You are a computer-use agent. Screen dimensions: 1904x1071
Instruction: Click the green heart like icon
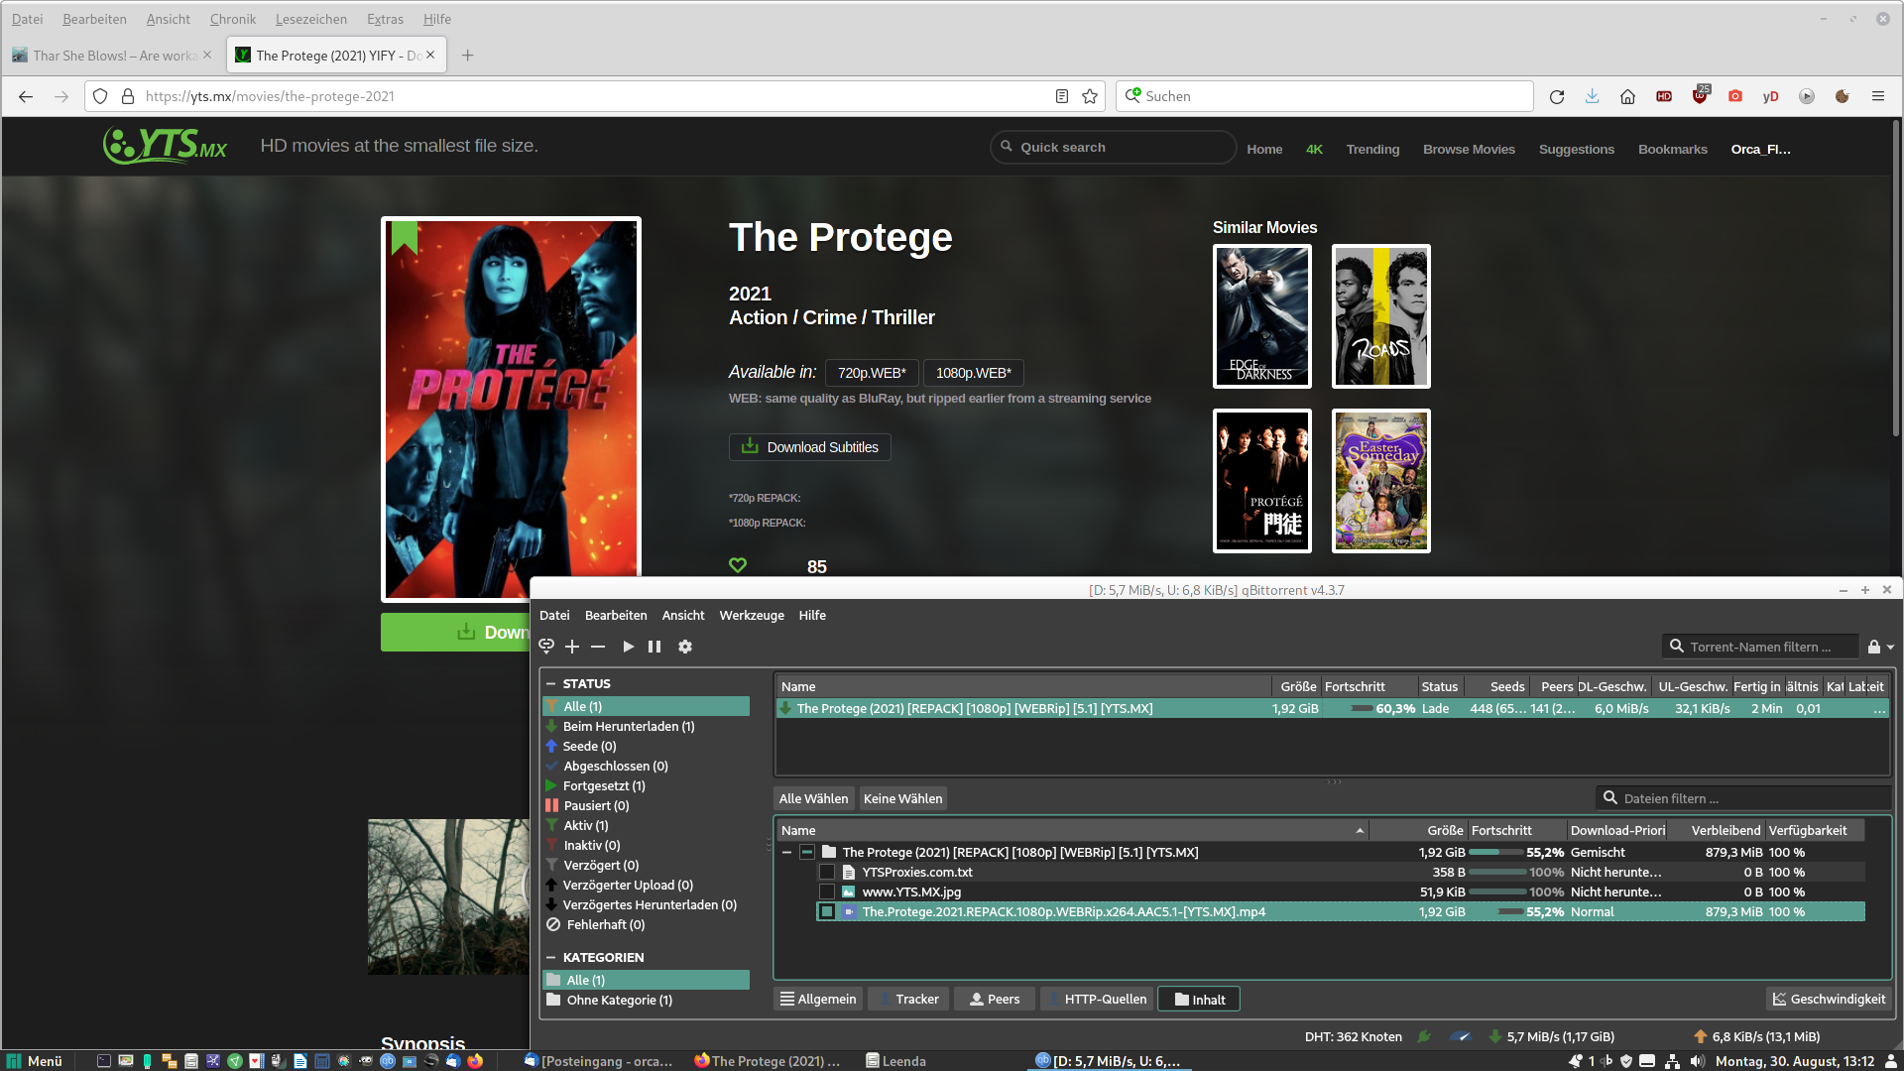tap(738, 565)
